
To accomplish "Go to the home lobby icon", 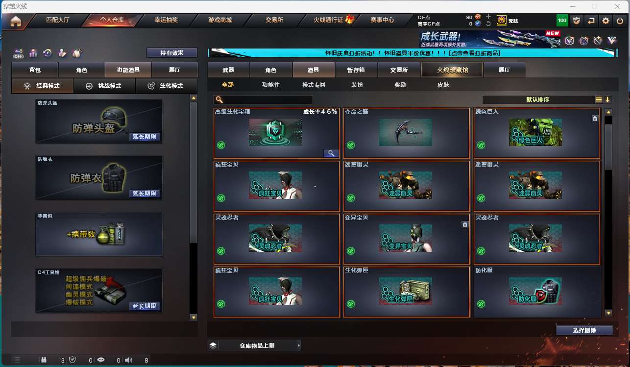I will (x=16, y=21).
